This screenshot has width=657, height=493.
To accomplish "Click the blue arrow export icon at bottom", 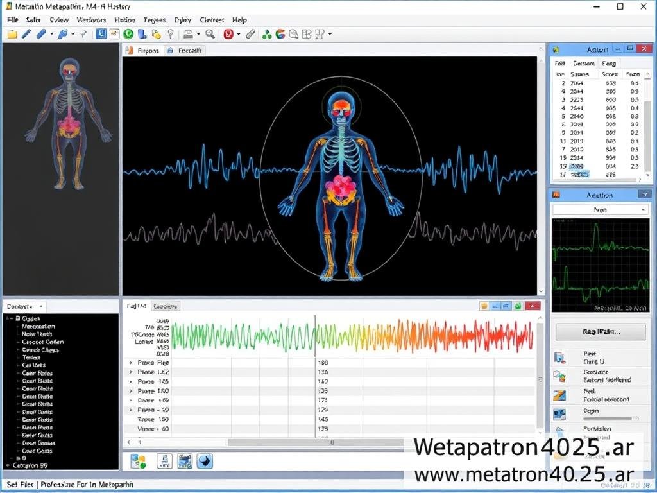I will tap(204, 460).
